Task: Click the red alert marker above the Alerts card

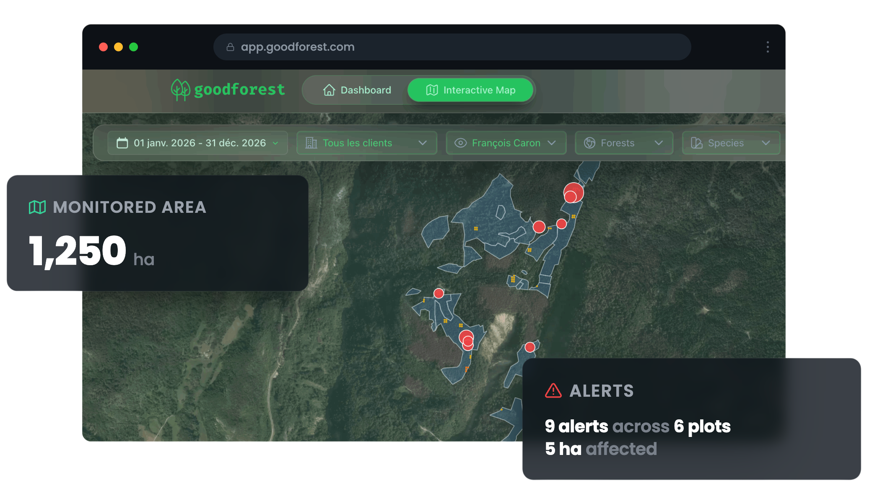Action: pyautogui.click(x=530, y=347)
